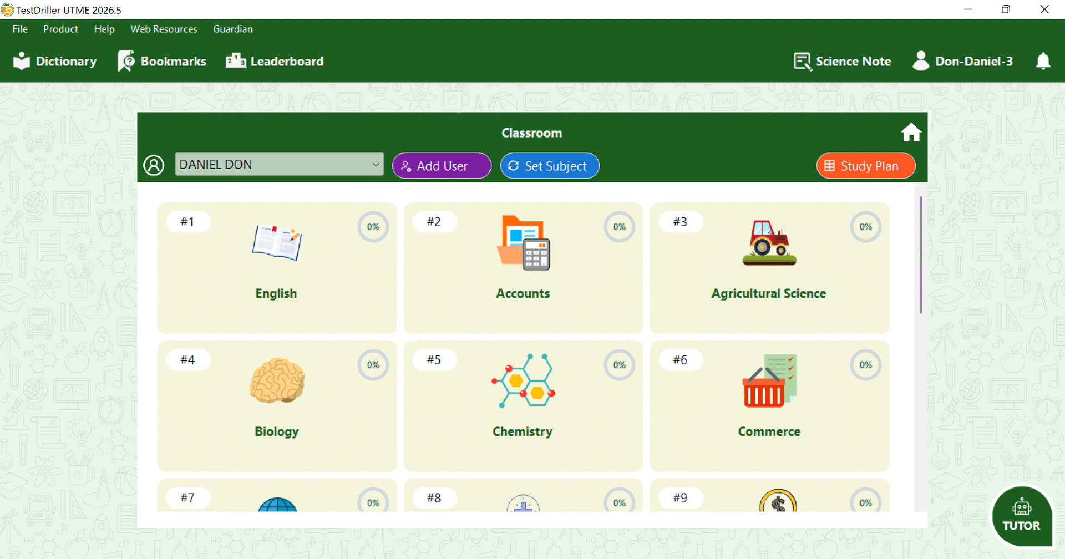Open the Leaderboard podium icon

(x=236, y=60)
